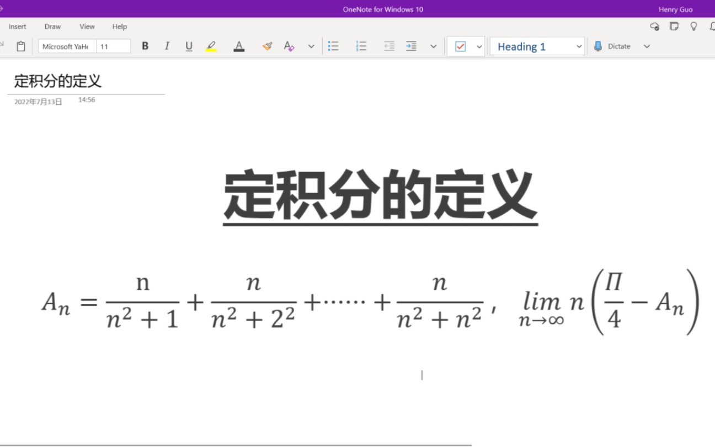The height and width of the screenshot is (447, 715).
Task: Click the lim n→∞ expression
Action: (x=541, y=308)
